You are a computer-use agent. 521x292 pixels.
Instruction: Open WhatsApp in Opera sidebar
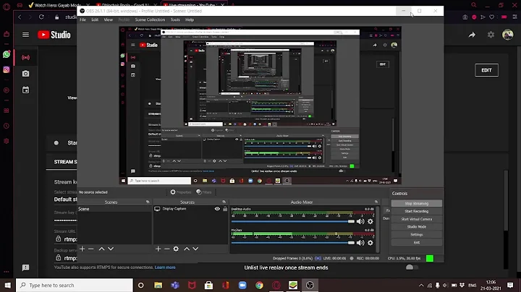click(x=7, y=54)
